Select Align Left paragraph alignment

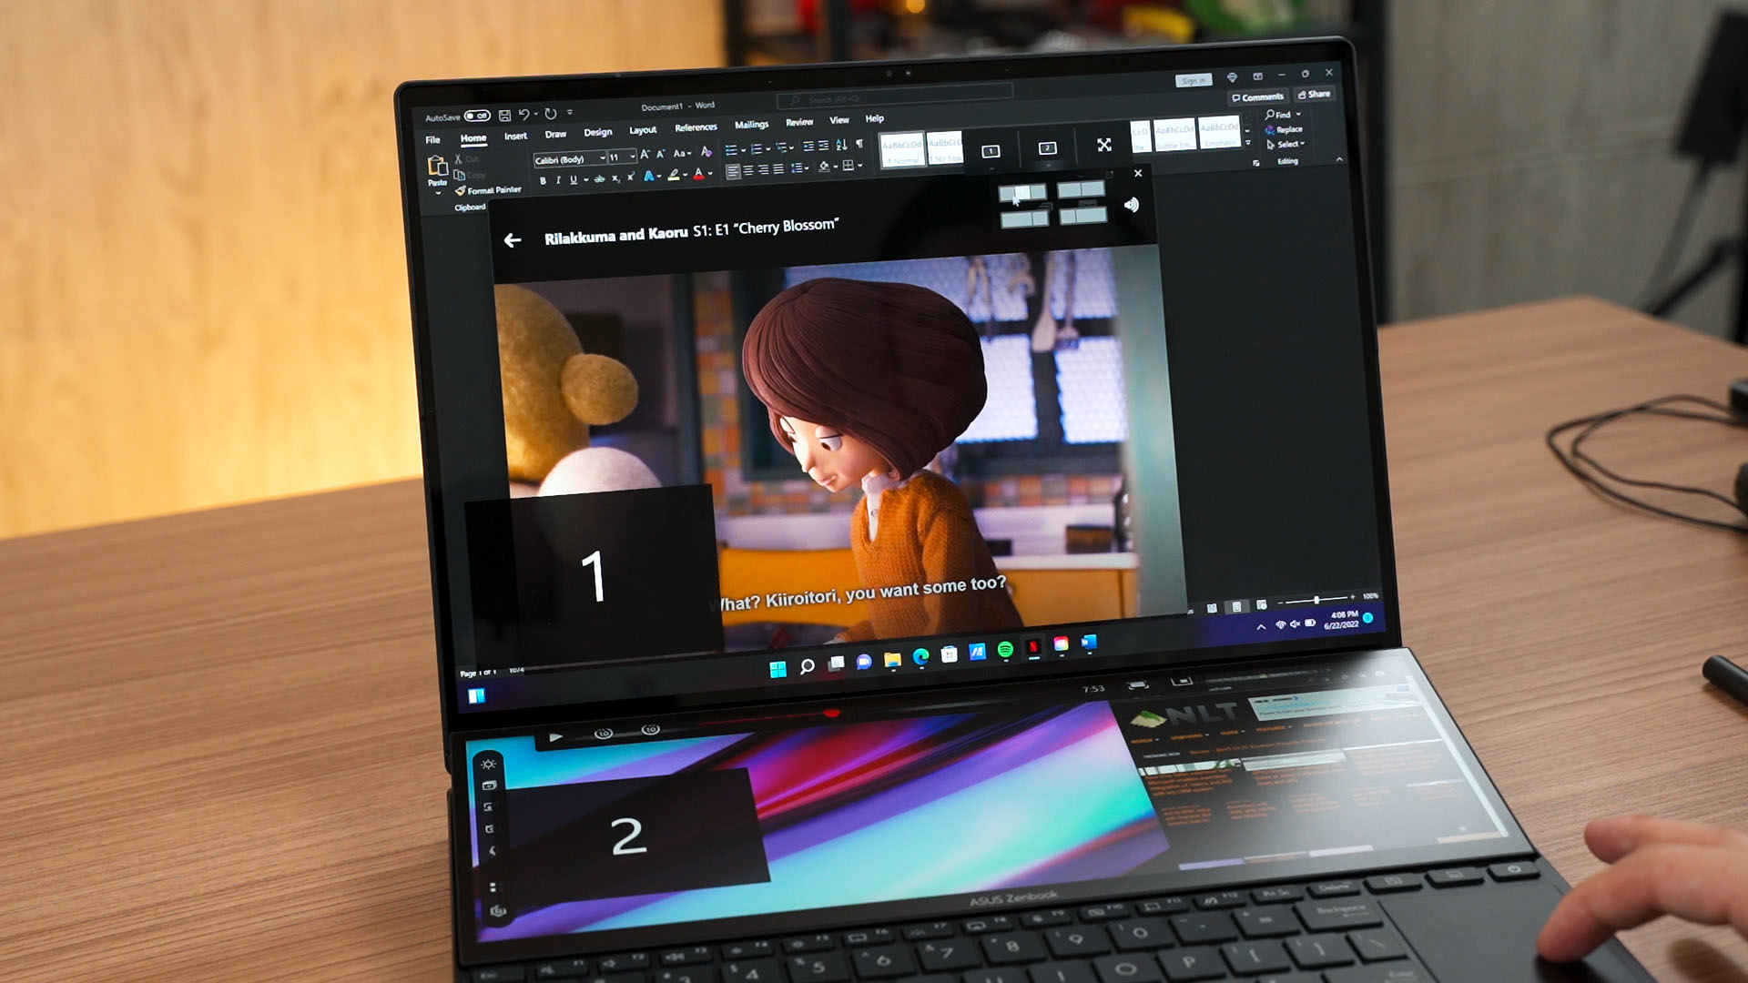[733, 171]
